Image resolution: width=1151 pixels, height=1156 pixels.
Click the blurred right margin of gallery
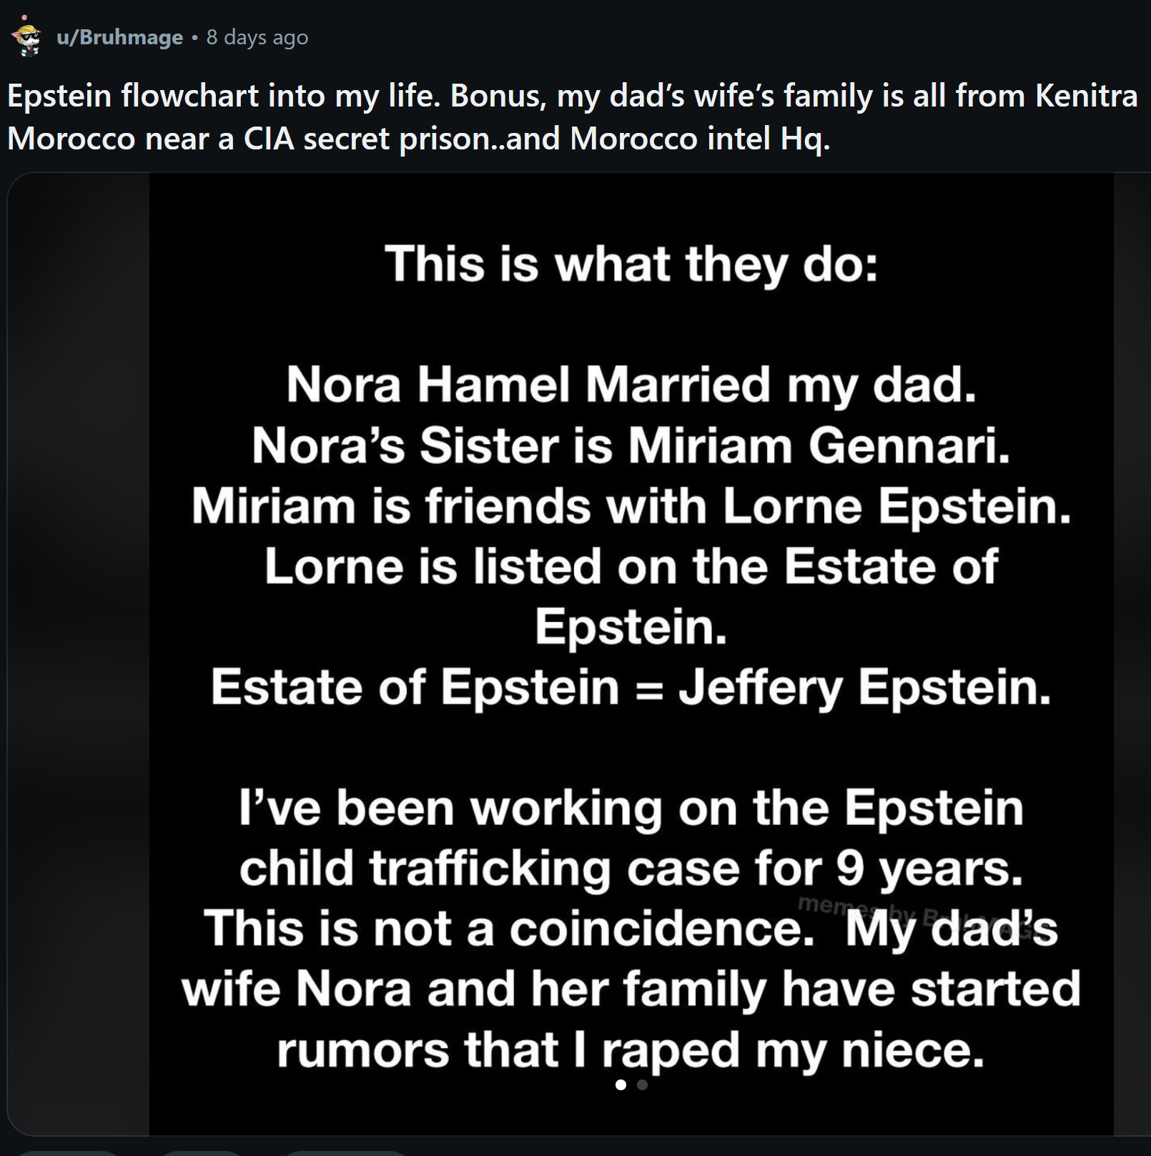1132,653
